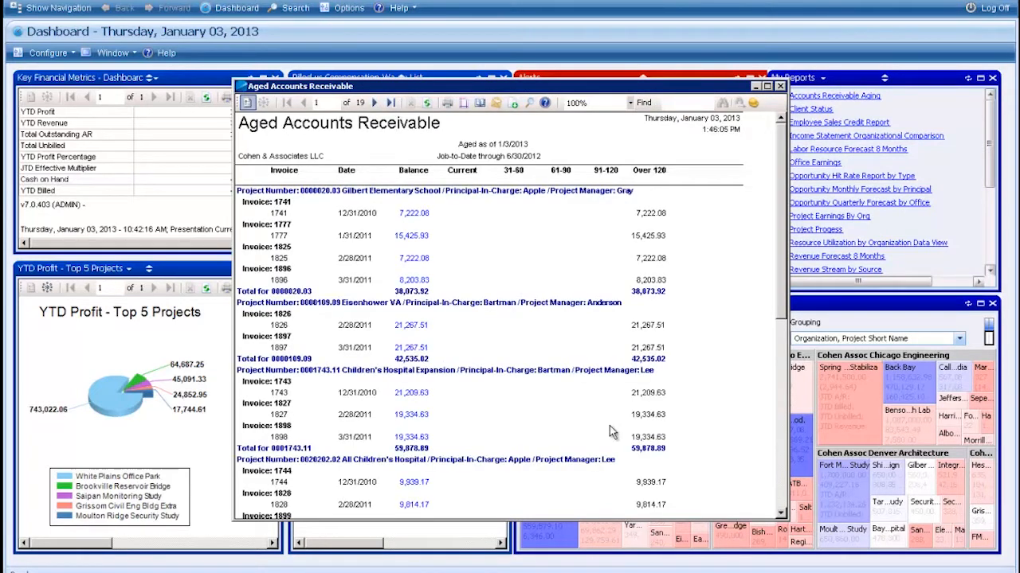1020x573 pixels.
Task: Open Dashboard from the top bar
Action: coord(229,8)
